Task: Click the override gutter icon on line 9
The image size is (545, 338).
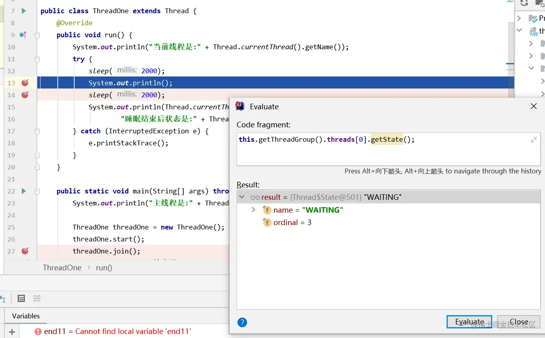Action: pos(23,35)
